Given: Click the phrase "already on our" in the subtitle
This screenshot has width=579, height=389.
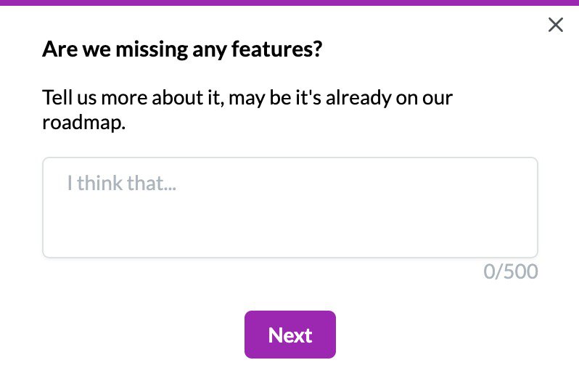Looking at the screenshot, I should pos(389,98).
